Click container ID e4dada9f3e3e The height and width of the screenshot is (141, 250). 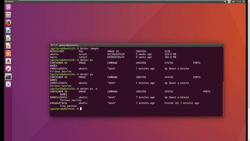point(59,103)
